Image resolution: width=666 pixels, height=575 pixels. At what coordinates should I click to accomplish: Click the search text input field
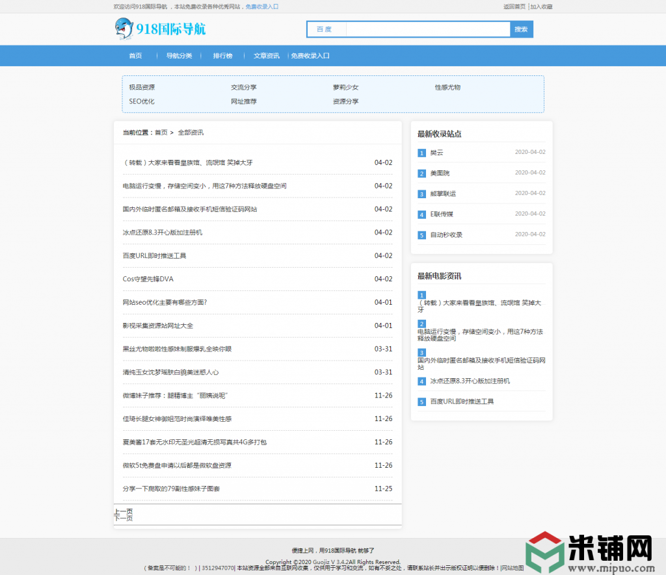pyautogui.click(x=427, y=29)
